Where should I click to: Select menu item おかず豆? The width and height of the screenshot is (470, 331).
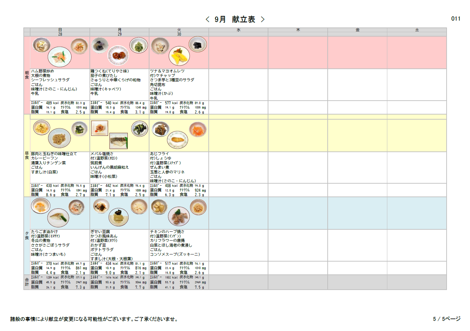point(98,245)
